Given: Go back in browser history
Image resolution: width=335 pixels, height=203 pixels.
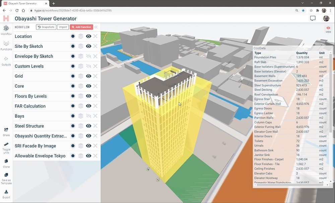Looking at the screenshot, I should tap(4, 10).
